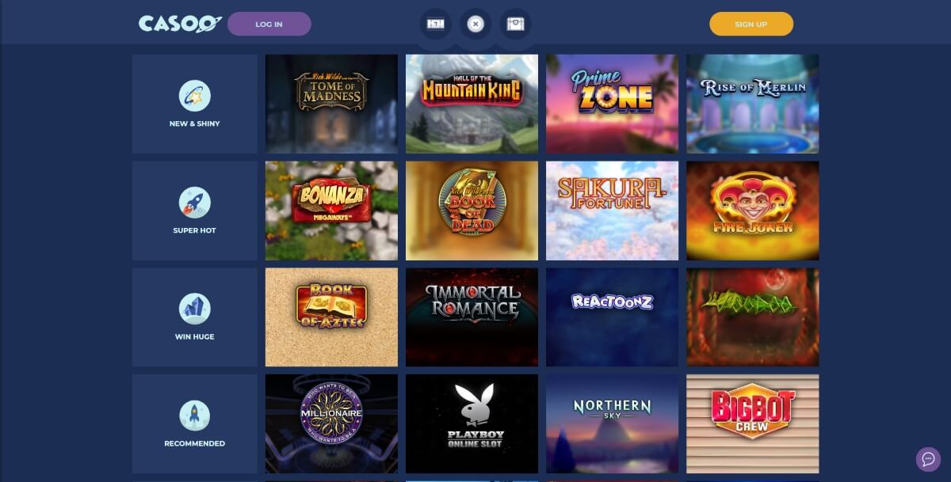
Task: Open Big Bot Crew game
Action: pyautogui.click(x=752, y=423)
